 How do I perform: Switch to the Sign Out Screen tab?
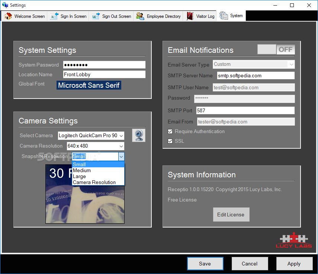(x=111, y=16)
